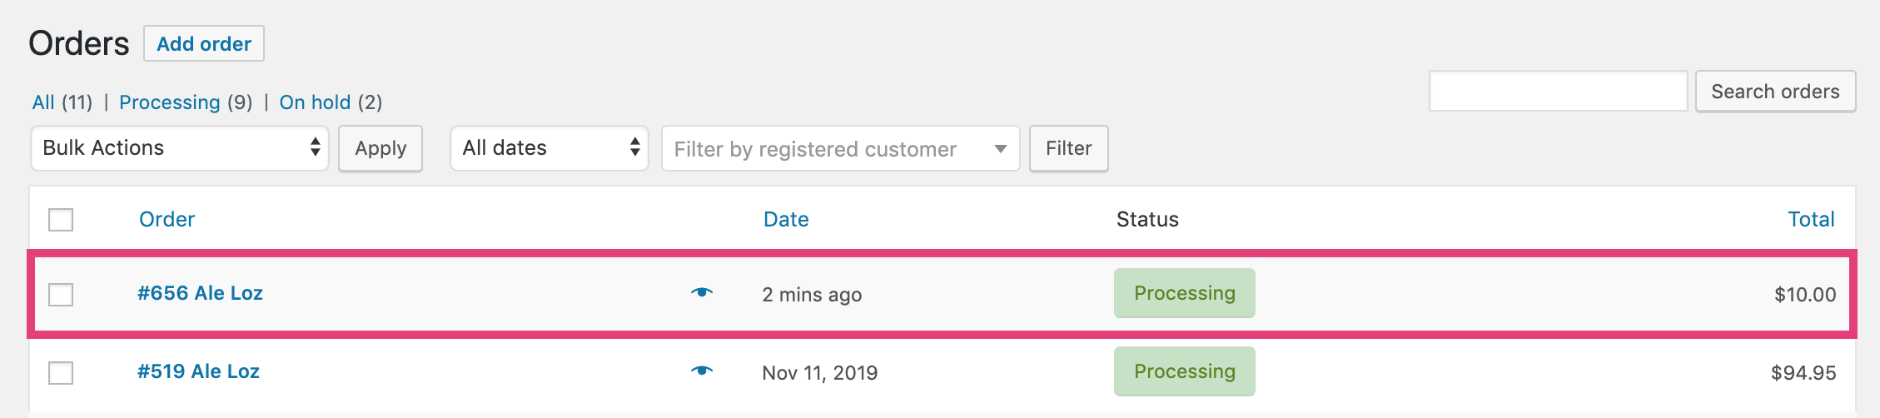
Task: Click the Filter button
Action: tap(1068, 149)
